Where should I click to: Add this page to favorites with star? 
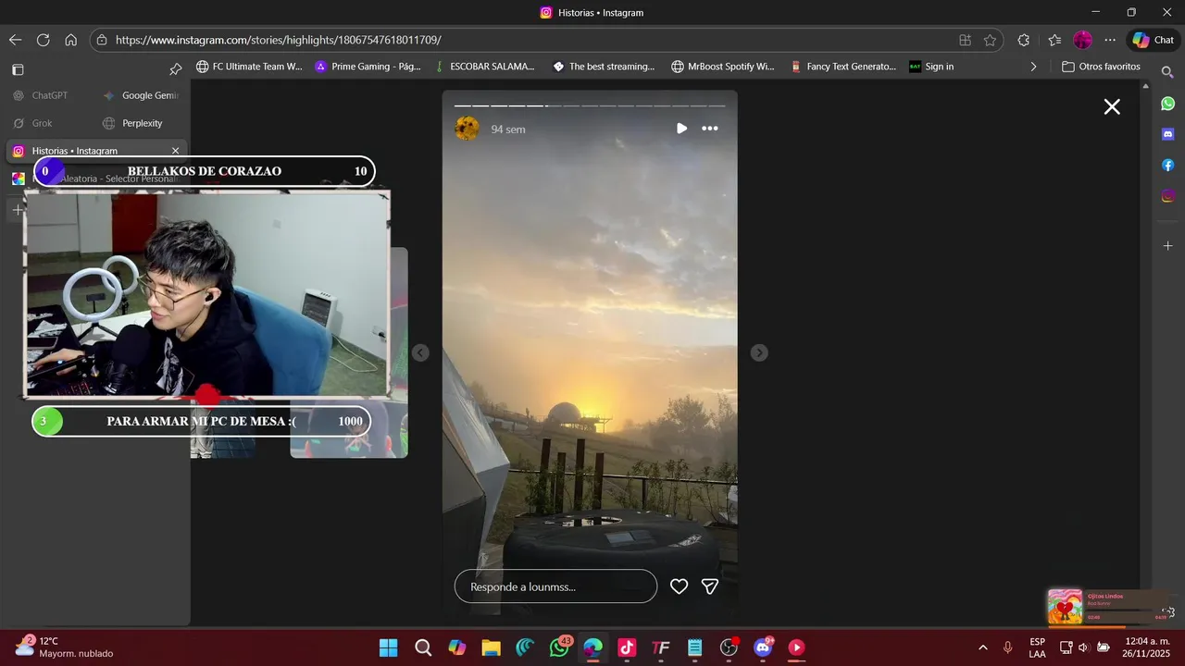coord(990,40)
